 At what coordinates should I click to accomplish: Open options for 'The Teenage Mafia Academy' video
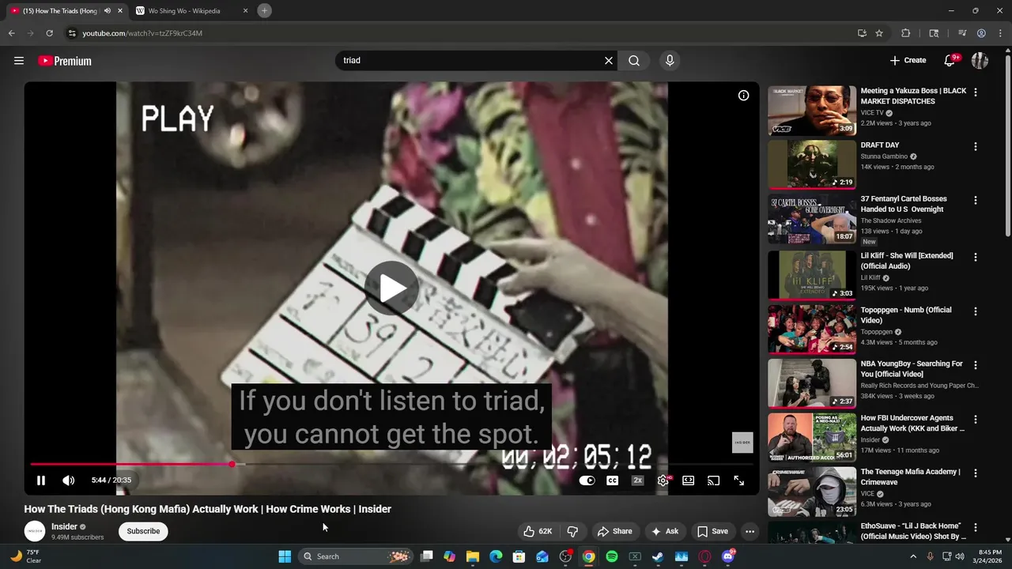coord(975,473)
